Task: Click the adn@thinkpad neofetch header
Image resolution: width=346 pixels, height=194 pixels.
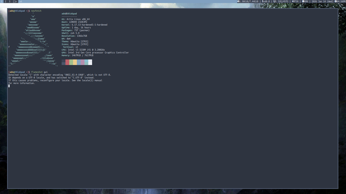Action: 69,14
